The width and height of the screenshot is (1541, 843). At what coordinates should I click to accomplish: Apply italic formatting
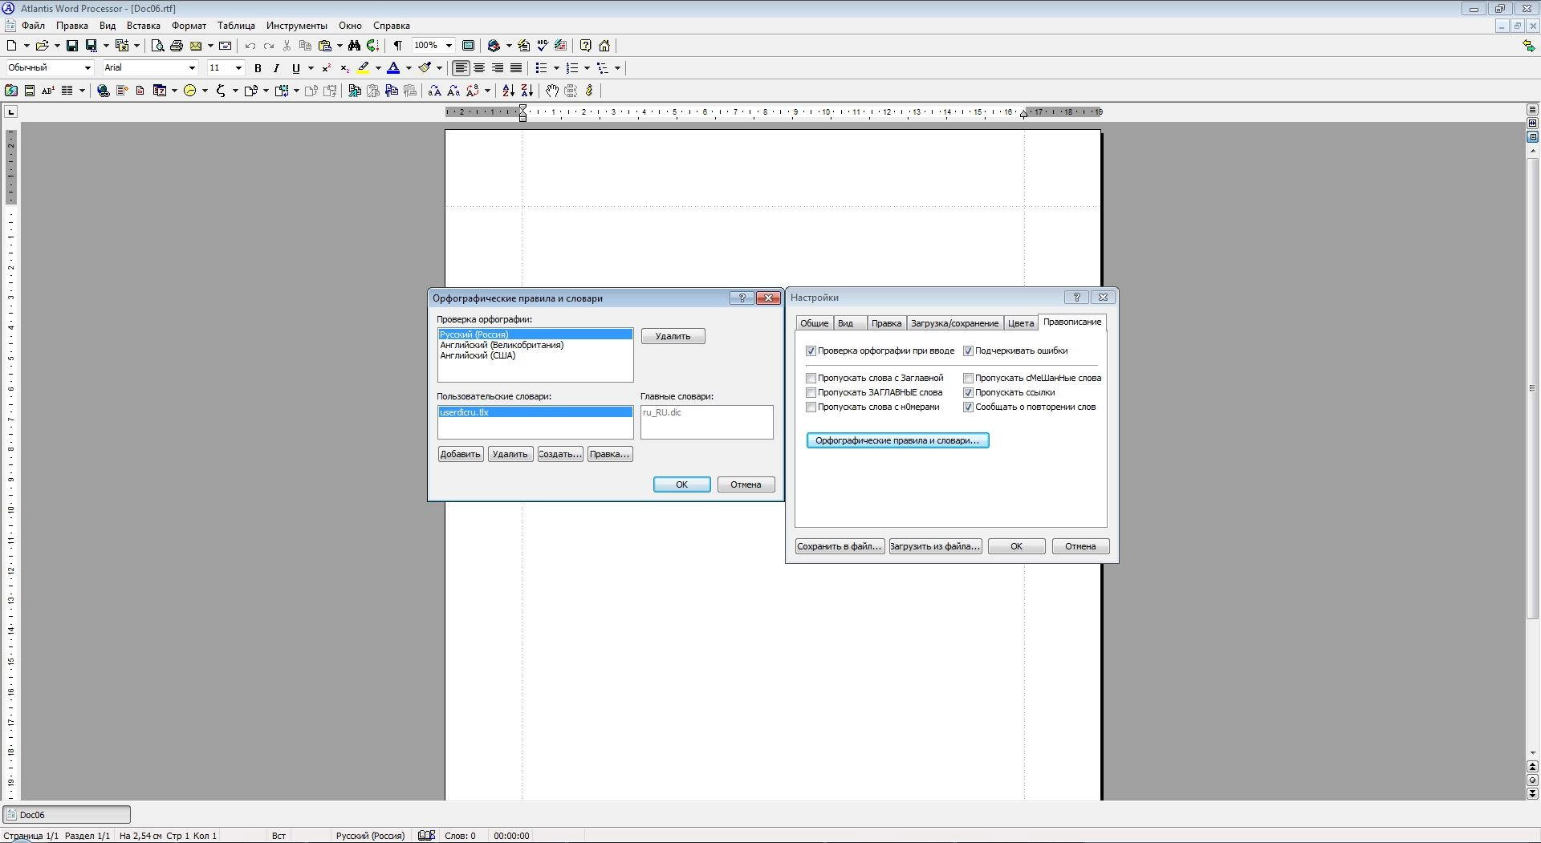pos(276,68)
